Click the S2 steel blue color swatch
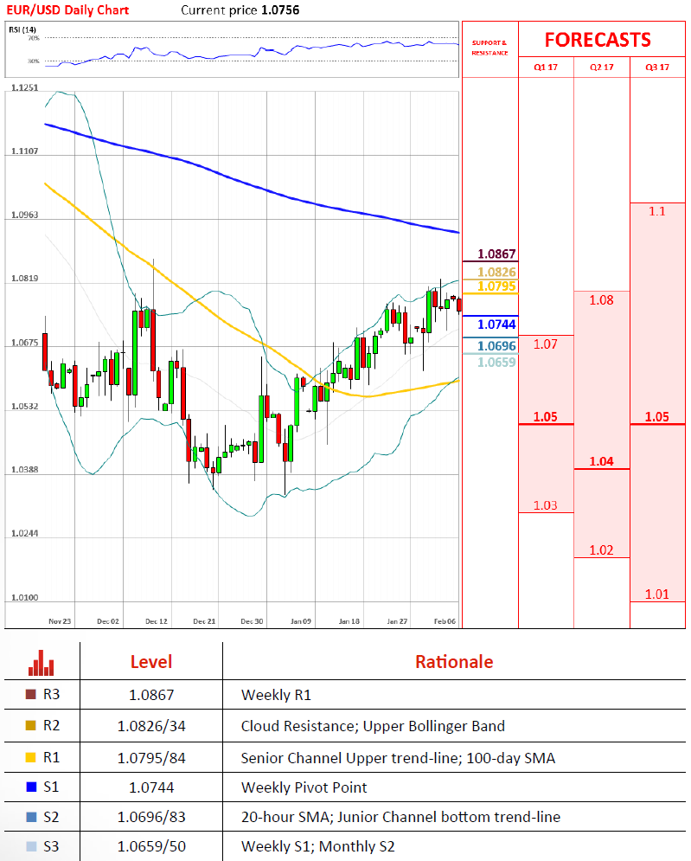 [x=31, y=817]
